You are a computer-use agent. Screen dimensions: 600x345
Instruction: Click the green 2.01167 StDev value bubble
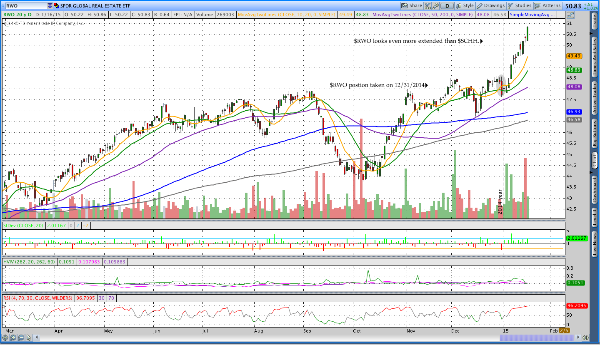[x=576, y=238]
